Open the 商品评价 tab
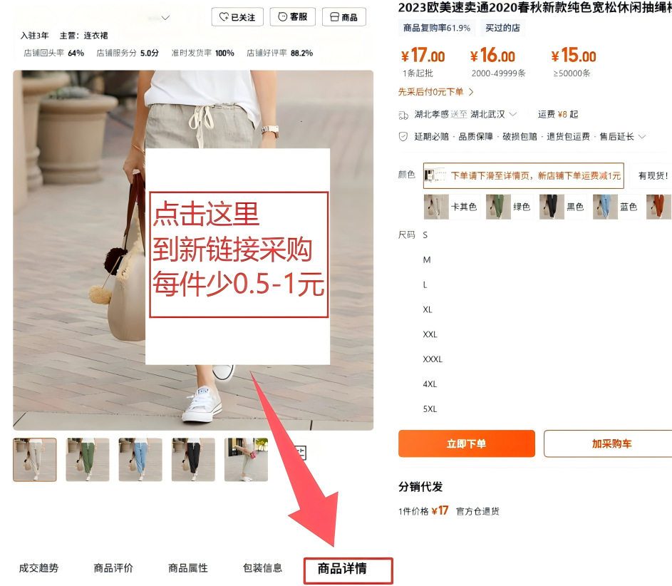The height and width of the screenshot is (586, 672). 113,568
